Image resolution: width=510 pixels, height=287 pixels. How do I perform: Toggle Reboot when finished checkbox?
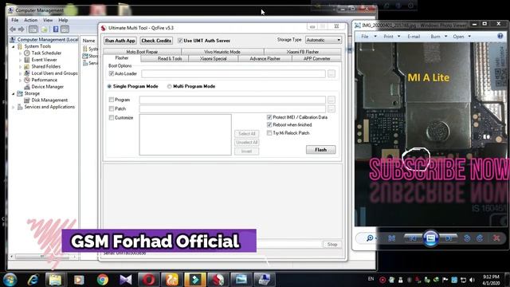click(x=269, y=125)
